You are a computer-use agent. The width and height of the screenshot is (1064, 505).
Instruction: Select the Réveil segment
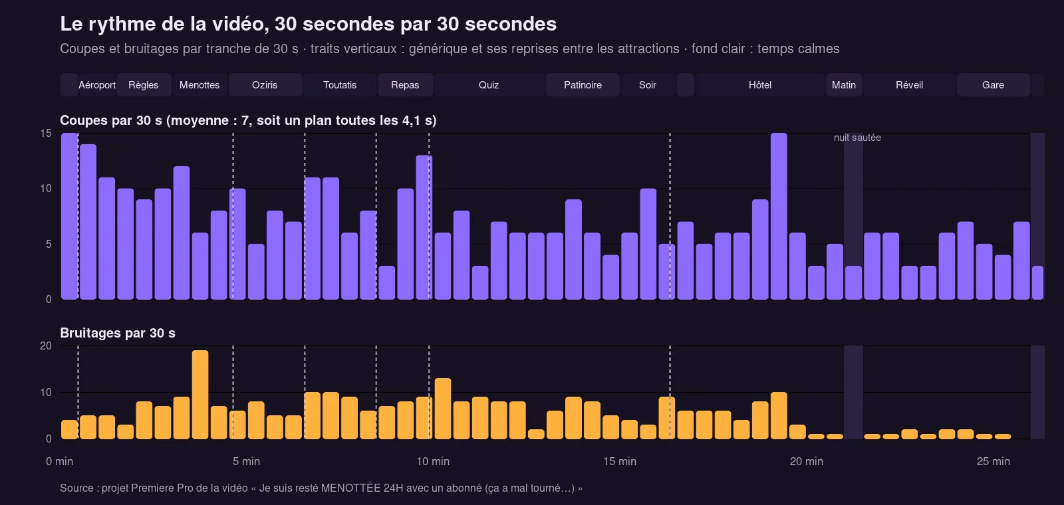909,85
